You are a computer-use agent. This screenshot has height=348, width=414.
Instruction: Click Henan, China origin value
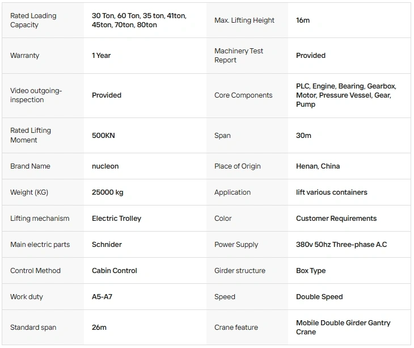318,166
